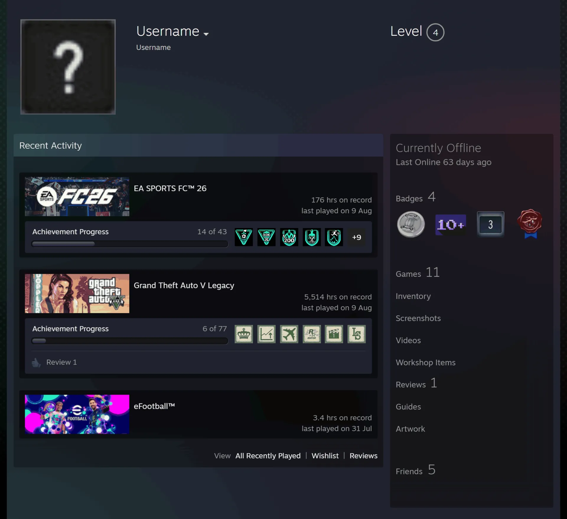The height and width of the screenshot is (519, 567).
Task: Open the Friends 5 list
Action: coord(416,470)
